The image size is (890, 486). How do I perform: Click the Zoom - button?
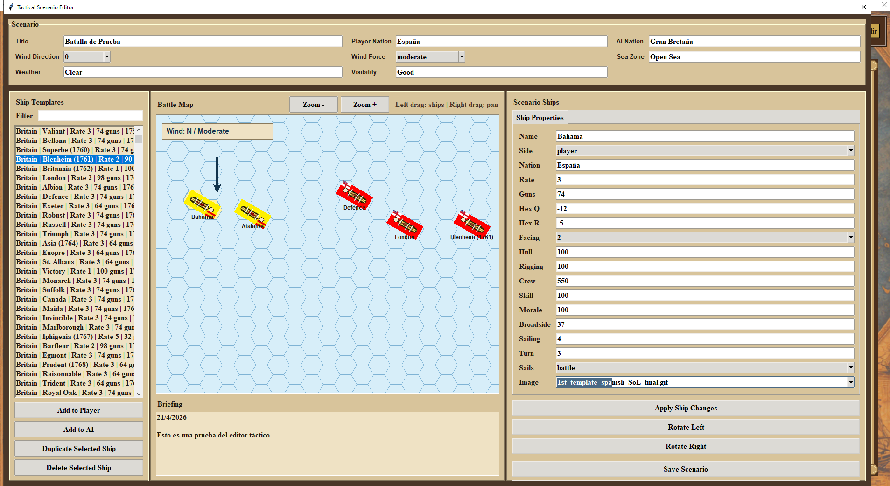pos(313,104)
